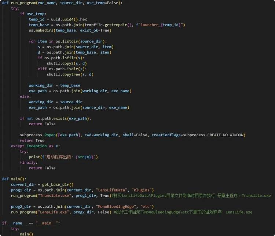The width and height of the screenshot is (275, 236).
Task: Click shutil.copy2(s, d) line
Action: [67, 63]
